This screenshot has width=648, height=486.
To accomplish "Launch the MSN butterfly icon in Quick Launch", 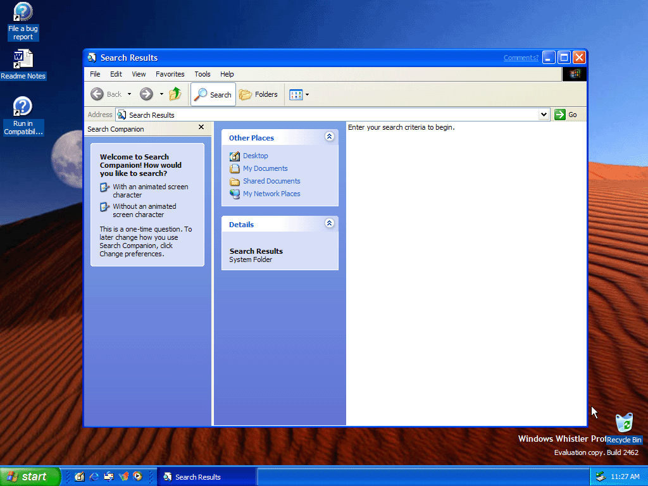I will point(123,477).
